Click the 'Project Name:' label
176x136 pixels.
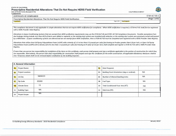pos(23,68)
